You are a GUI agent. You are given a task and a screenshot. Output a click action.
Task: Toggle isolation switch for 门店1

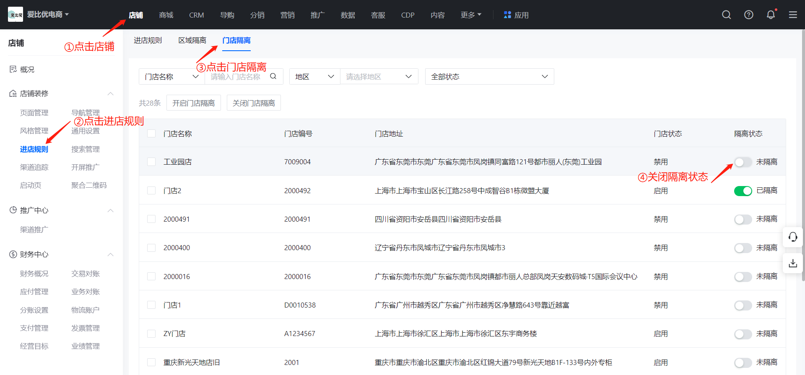click(x=743, y=305)
